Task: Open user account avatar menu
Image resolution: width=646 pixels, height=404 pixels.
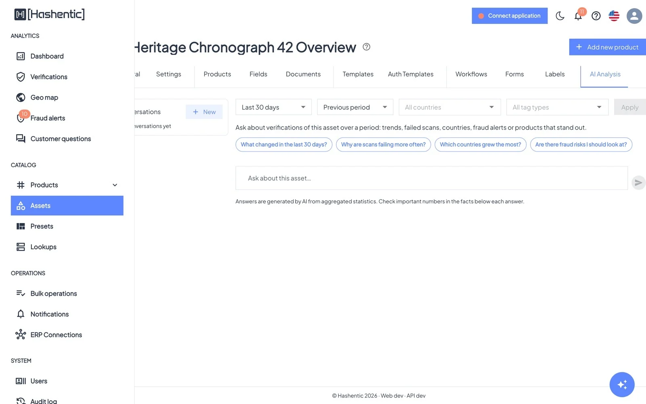Action: tap(634, 16)
